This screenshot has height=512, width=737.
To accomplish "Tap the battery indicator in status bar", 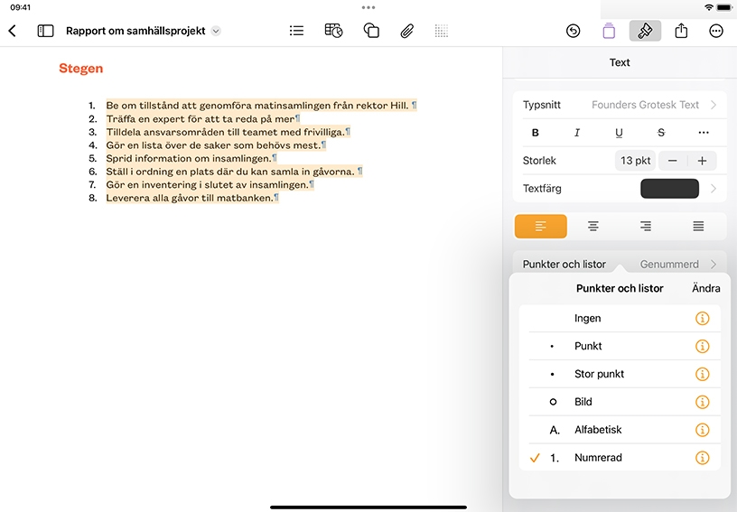I will 724,7.
